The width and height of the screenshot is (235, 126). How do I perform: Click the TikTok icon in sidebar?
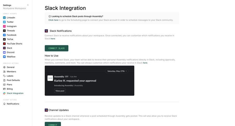(4, 39)
